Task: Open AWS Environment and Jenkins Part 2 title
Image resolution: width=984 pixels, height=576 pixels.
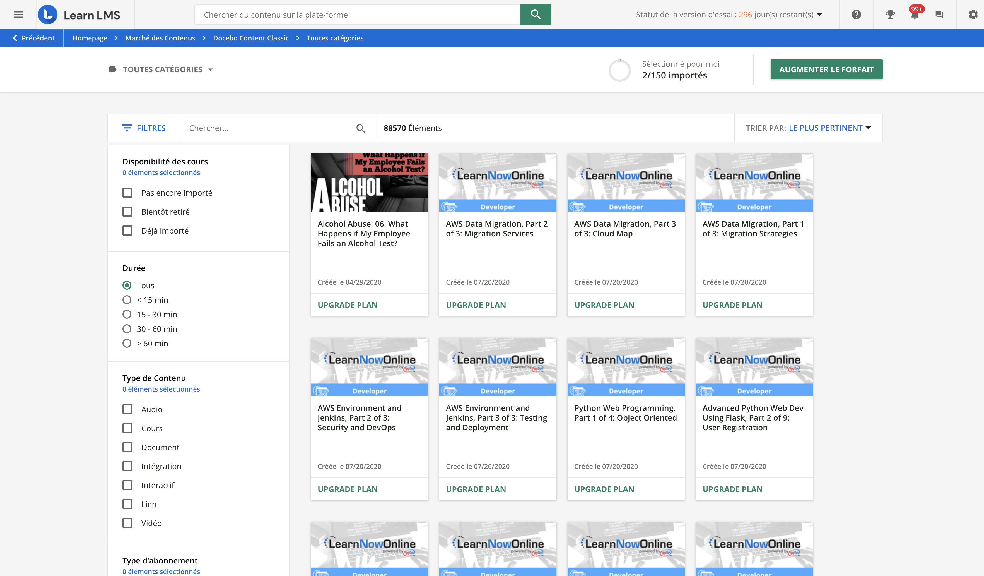Action: pyautogui.click(x=359, y=418)
